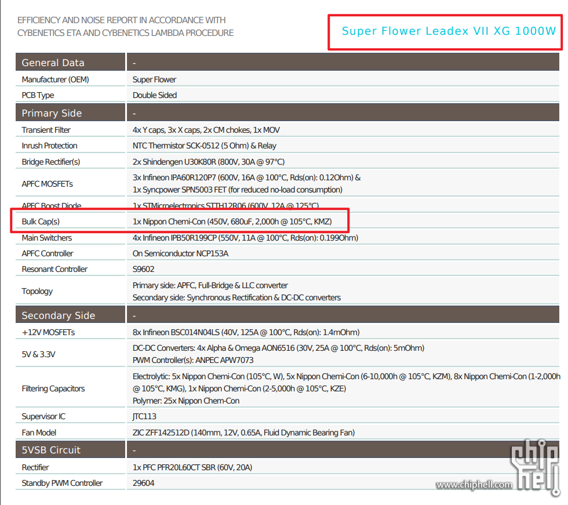Screen dimensions: 568x505
Task: Click the 'Fan Model' label
Action: (x=39, y=433)
